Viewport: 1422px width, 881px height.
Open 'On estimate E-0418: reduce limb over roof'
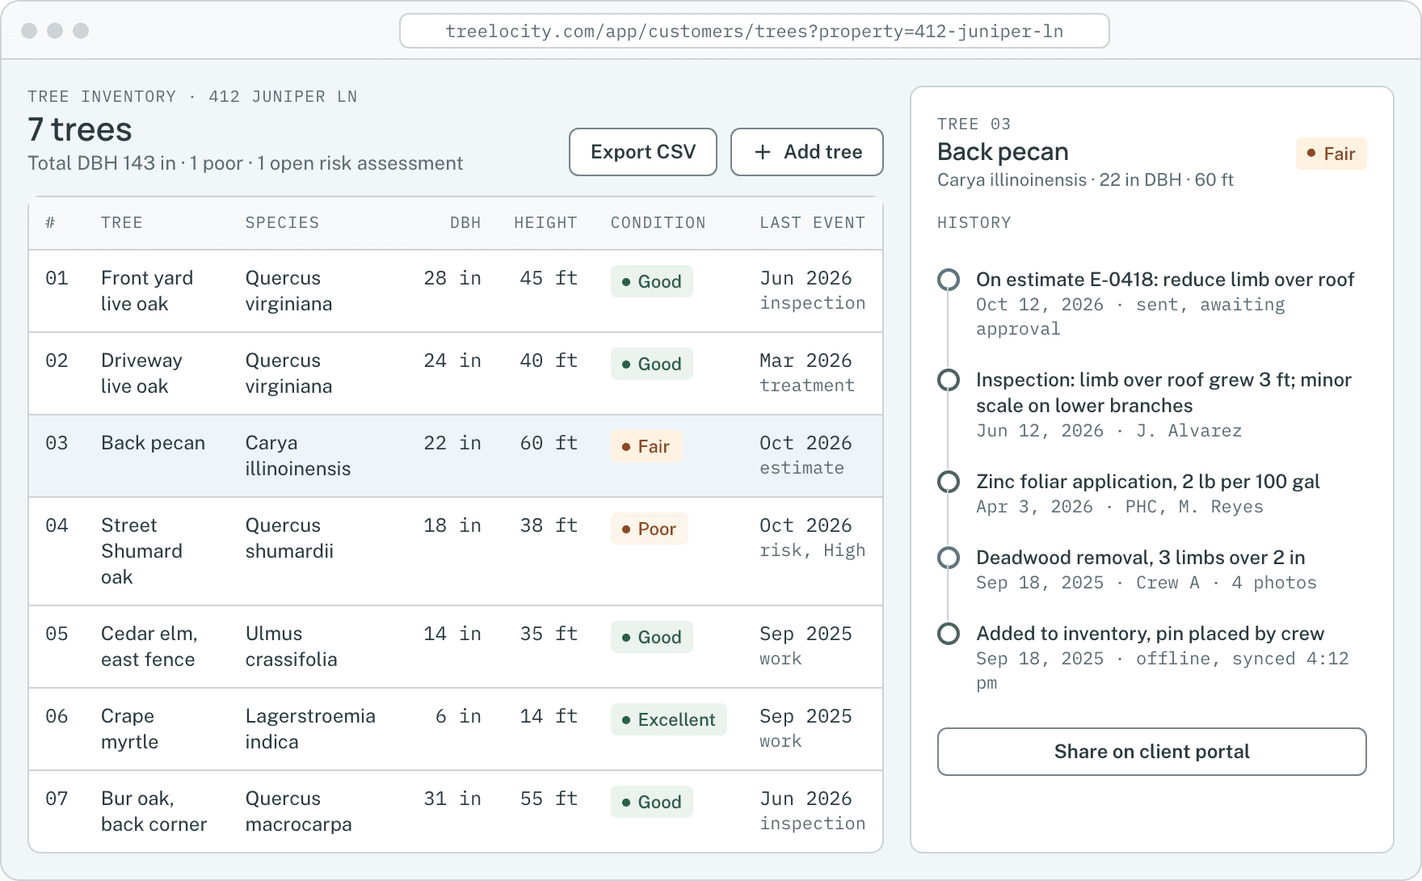[1164, 280]
